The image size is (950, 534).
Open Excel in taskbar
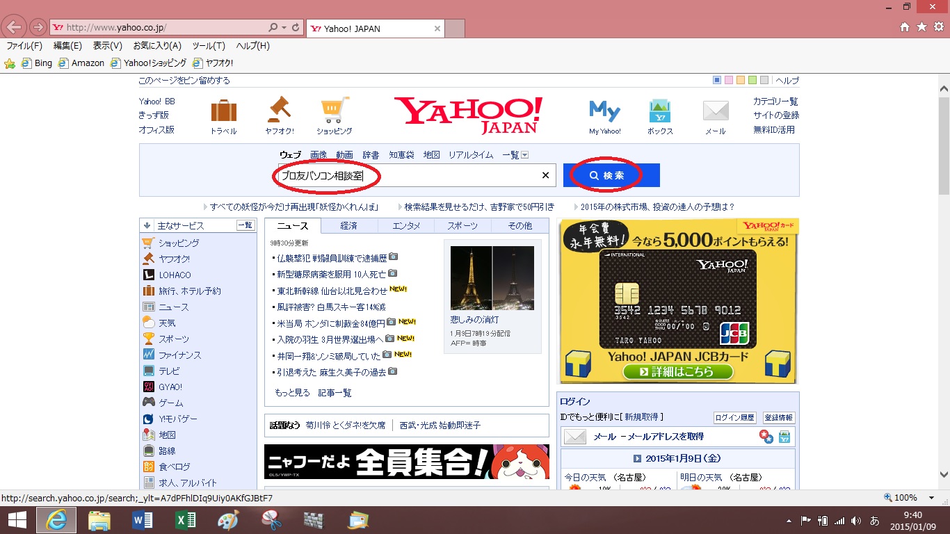(x=185, y=520)
